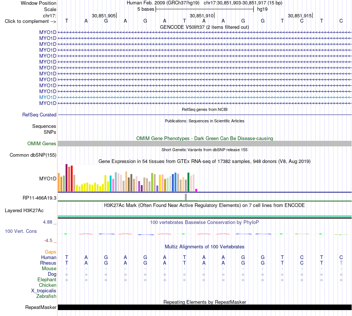
Task: Click the RP11-466A19.3 expression label
Action: 39,198
